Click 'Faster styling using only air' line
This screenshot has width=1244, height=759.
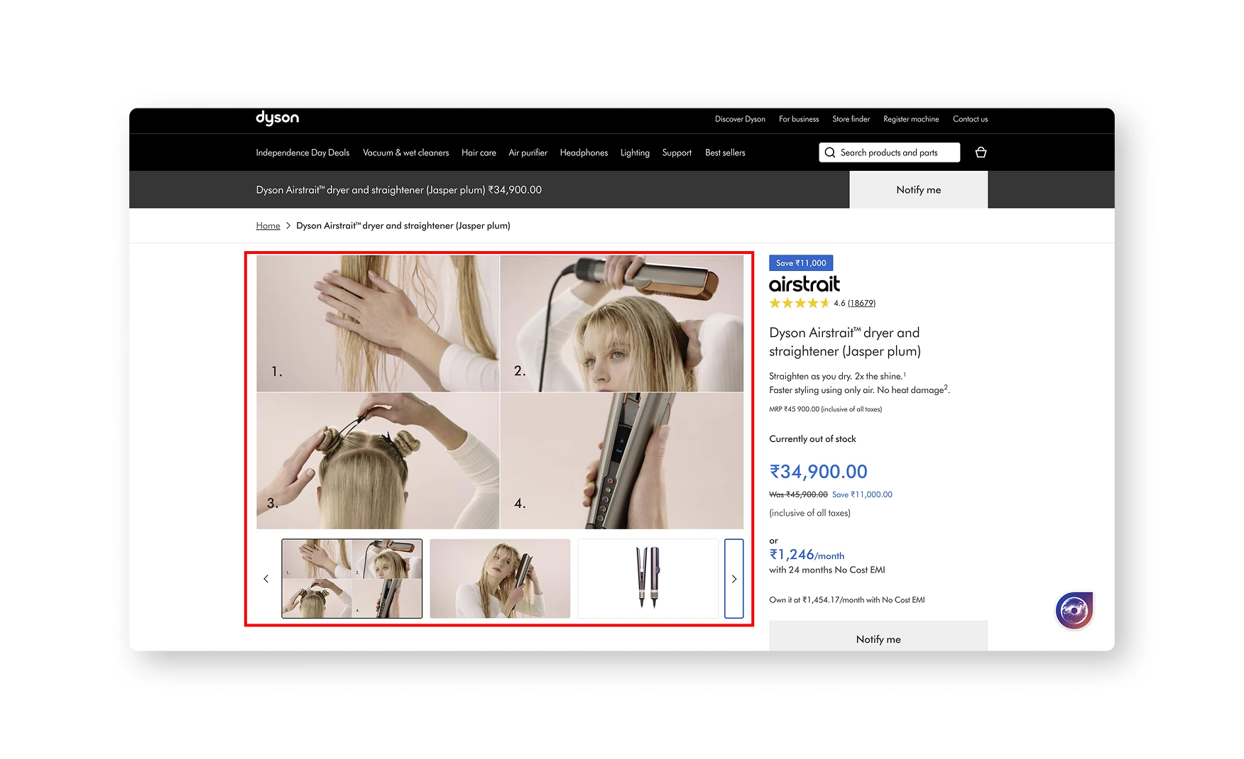tap(859, 389)
